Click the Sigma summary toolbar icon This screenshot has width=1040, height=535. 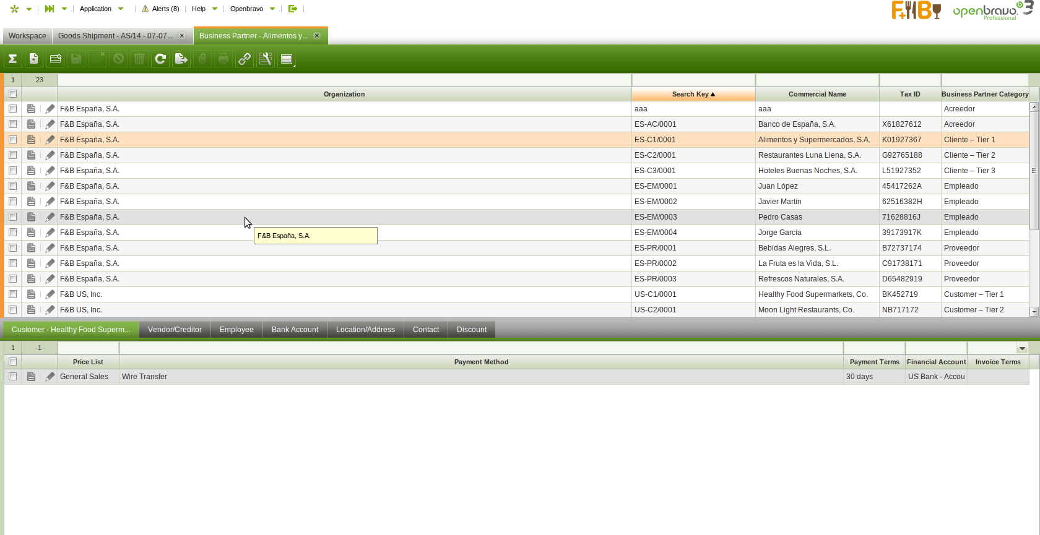click(x=12, y=59)
